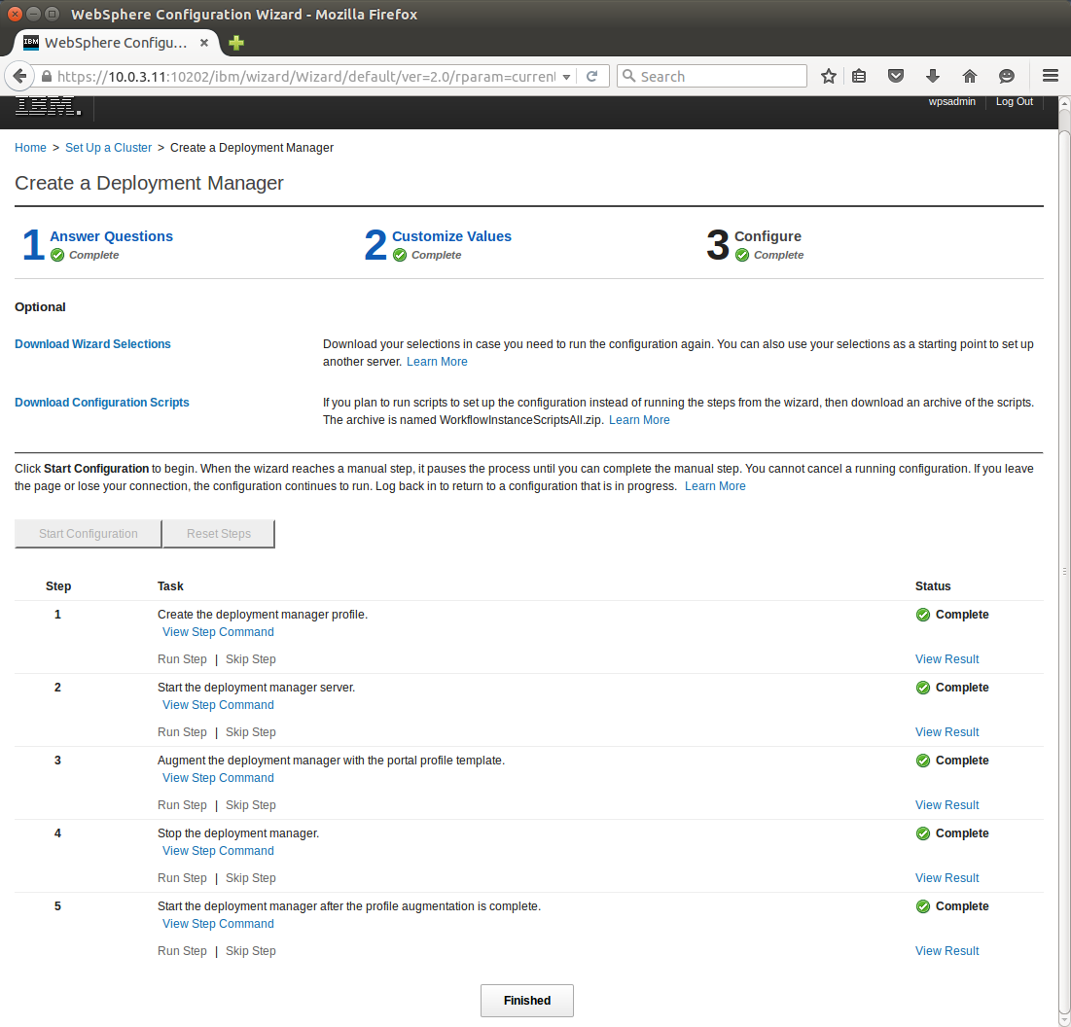Open a new tab with plus icon
Screen dimensions: 1071x1027
click(x=236, y=43)
